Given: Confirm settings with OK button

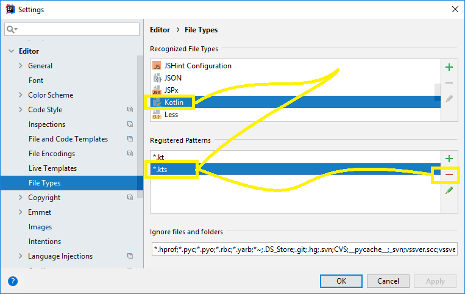Looking at the screenshot, I should tap(341, 281).
